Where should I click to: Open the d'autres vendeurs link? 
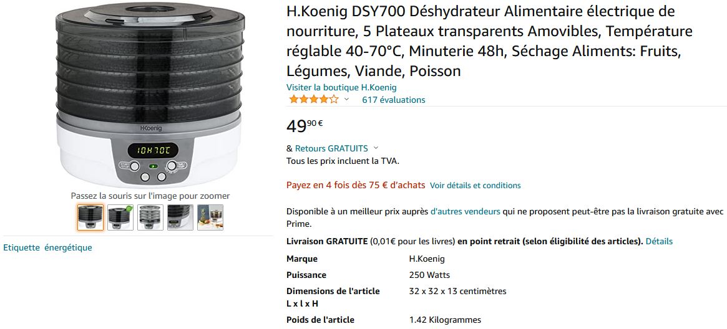466,211
